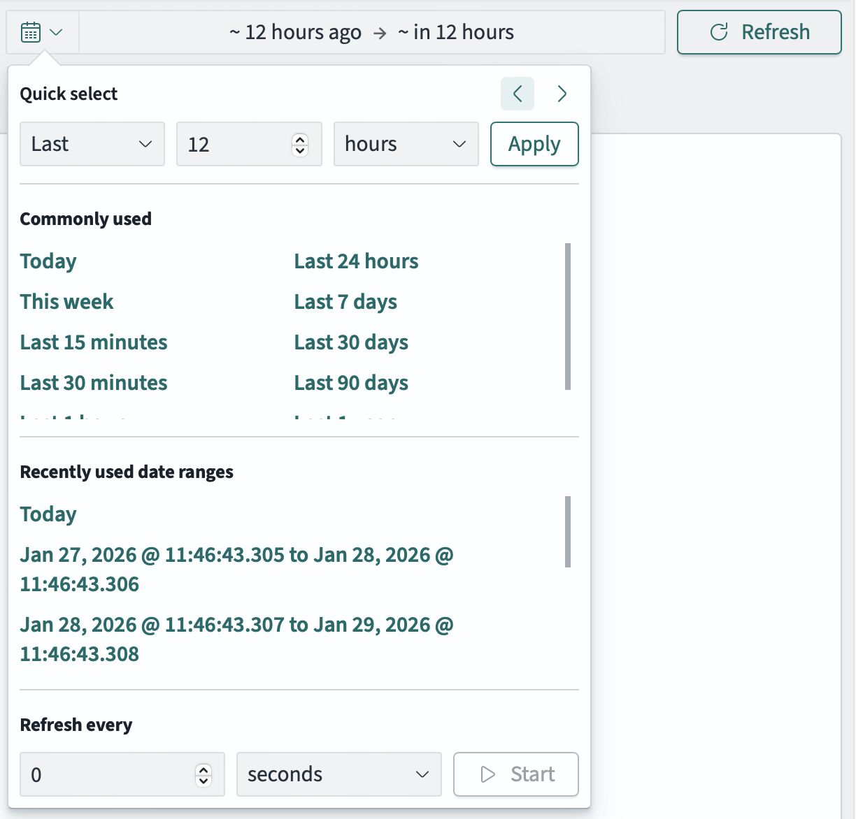Apply the quick select time range
This screenshot has height=819, width=856.
click(x=534, y=144)
